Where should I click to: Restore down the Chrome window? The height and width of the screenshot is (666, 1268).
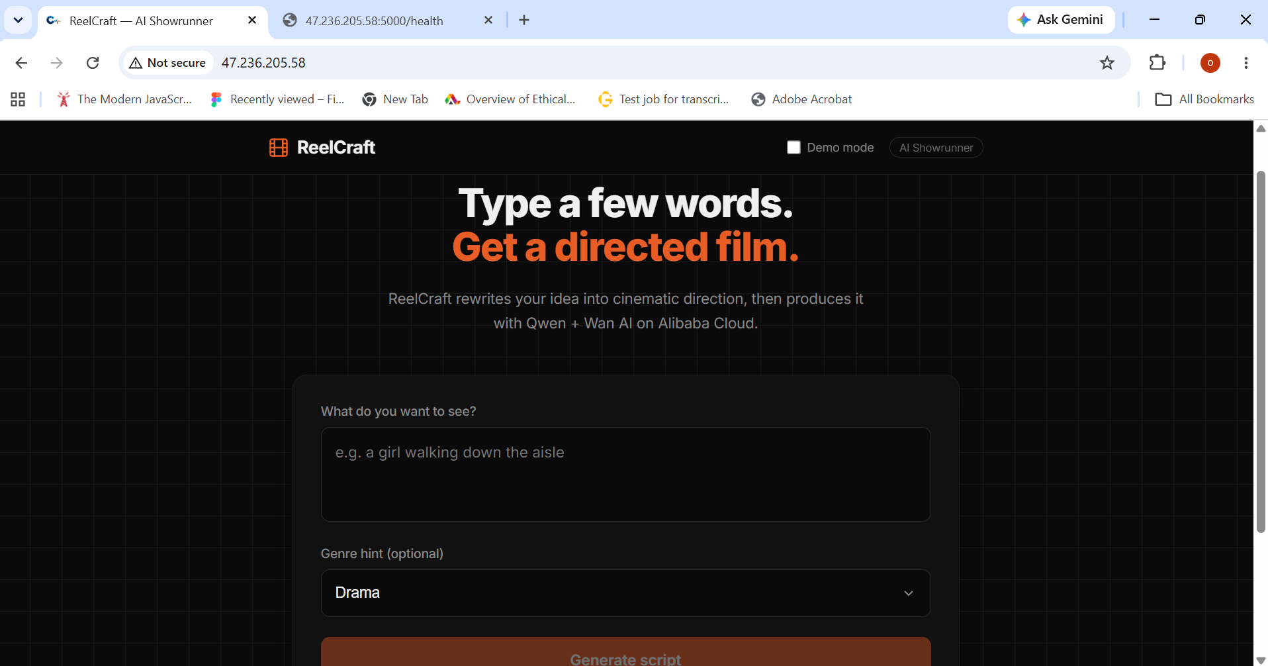(1200, 20)
